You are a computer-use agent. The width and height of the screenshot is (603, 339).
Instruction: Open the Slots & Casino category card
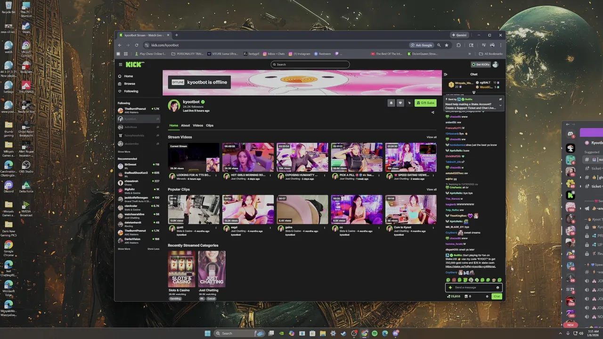(x=181, y=268)
